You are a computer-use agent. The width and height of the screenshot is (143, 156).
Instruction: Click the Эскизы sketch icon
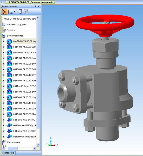pos(4,30)
